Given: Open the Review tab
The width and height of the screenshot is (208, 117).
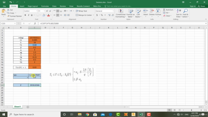Looking at the screenshot, I should click(63, 6).
